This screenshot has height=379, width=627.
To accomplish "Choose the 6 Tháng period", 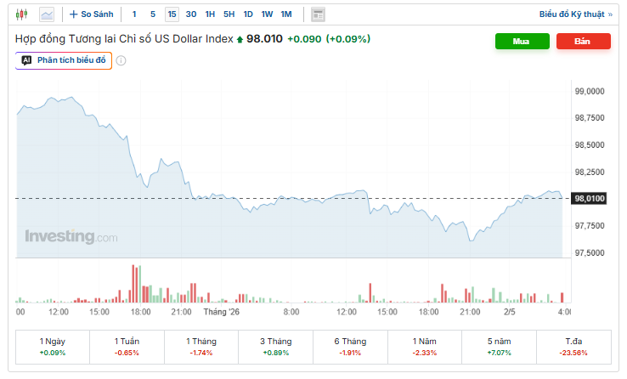I will pyautogui.click(x=350, y=347).
